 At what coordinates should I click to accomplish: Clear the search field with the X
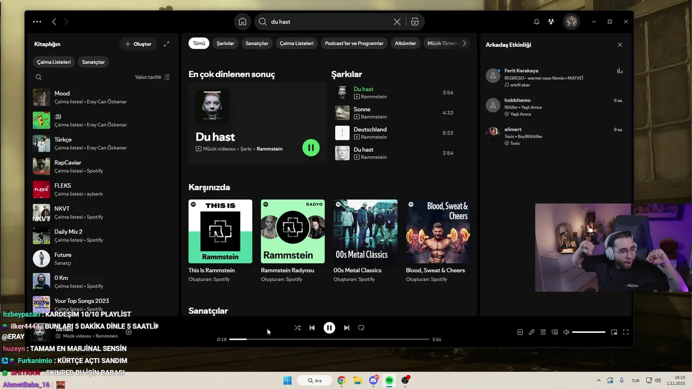click(397, 22)
